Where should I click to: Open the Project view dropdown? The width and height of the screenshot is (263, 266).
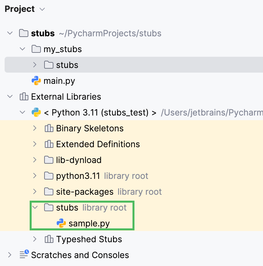42,9
